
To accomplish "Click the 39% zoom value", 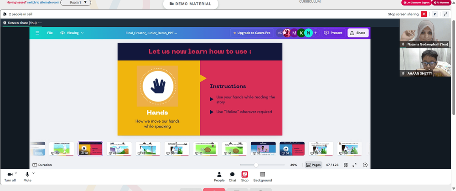I will click(293, 165).
